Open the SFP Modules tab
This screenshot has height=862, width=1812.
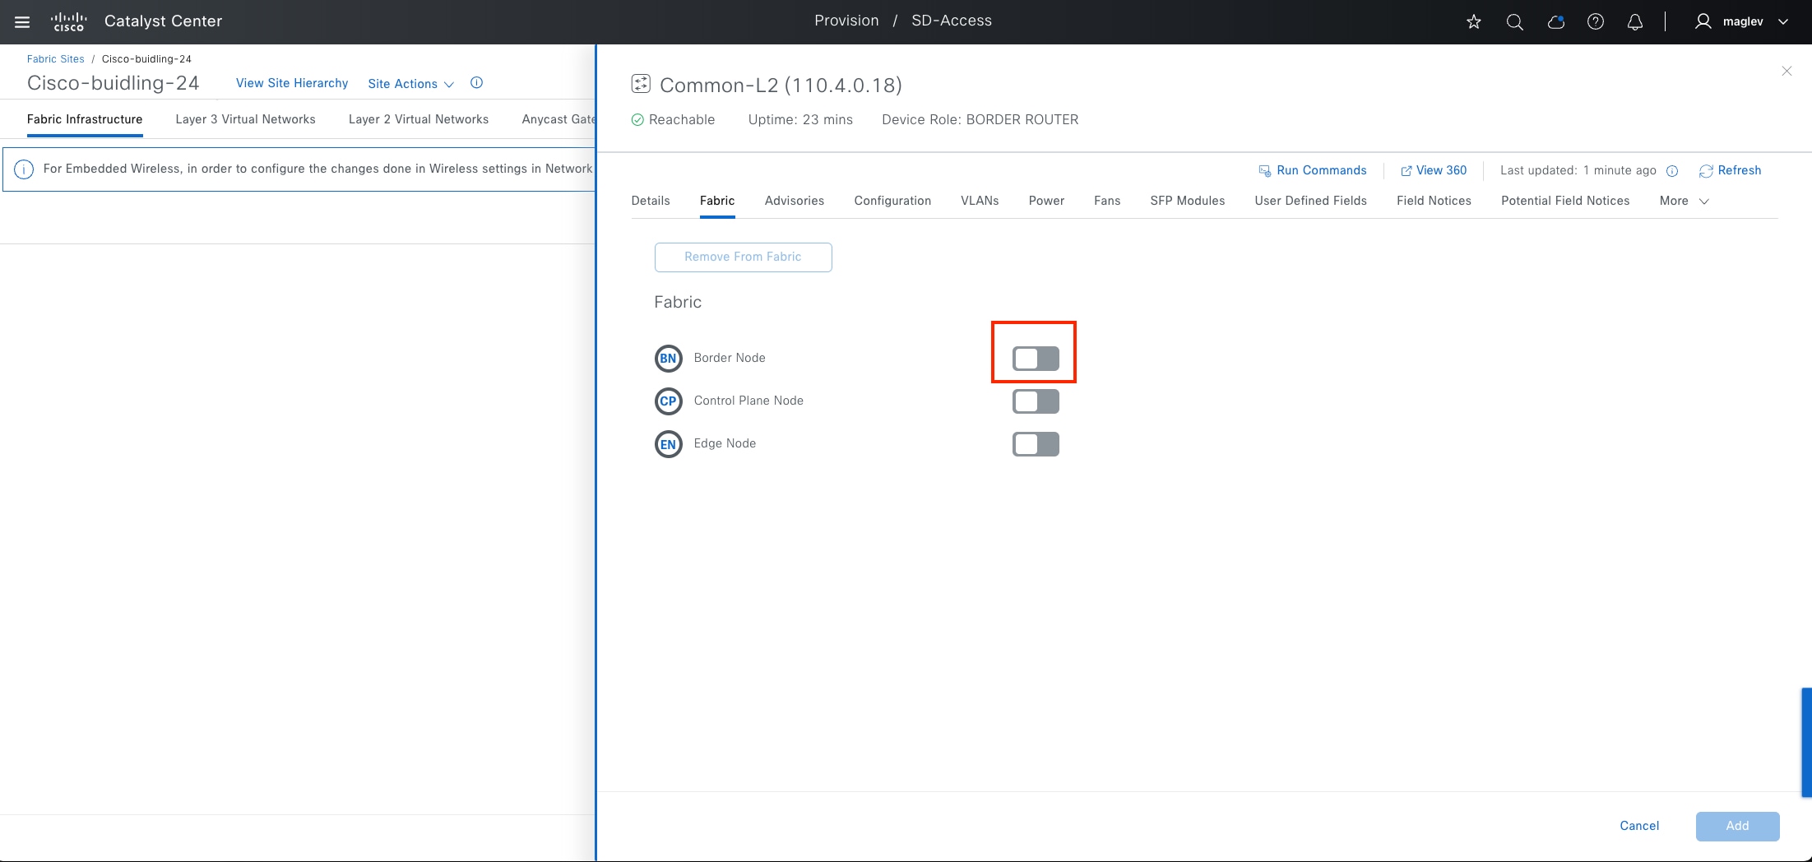(x=1187, y=201)
